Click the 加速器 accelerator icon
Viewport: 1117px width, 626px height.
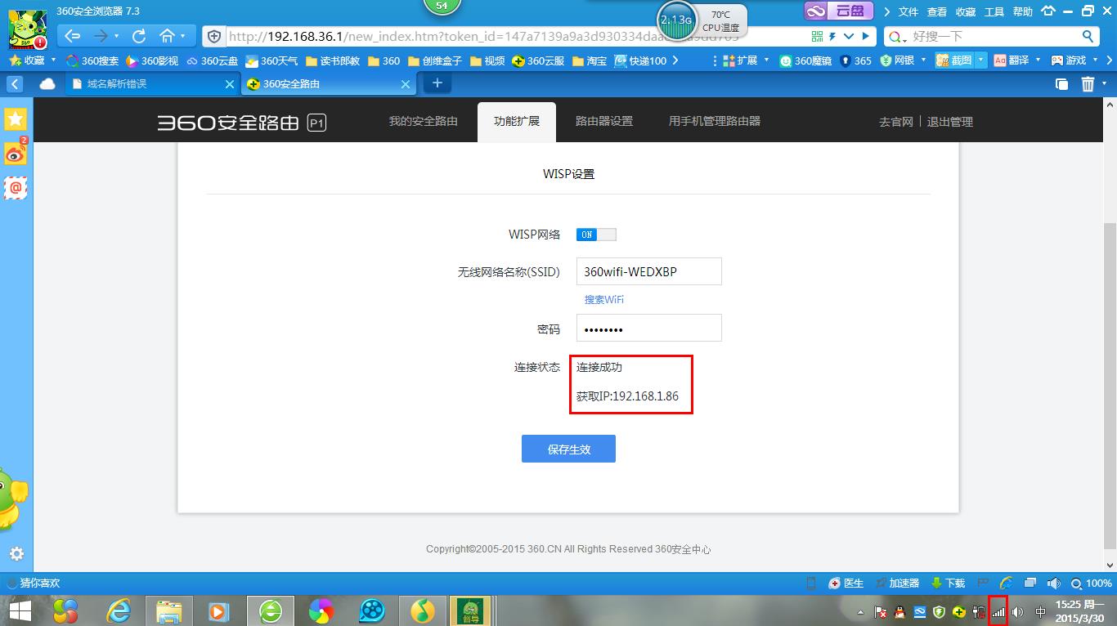pyautogui.click(x=897, y=584)
